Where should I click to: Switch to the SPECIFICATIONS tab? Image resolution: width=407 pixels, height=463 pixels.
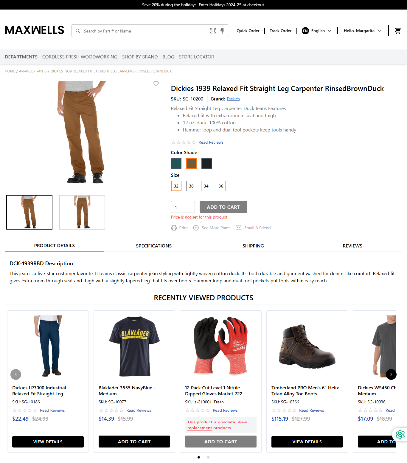click(154, 246)
